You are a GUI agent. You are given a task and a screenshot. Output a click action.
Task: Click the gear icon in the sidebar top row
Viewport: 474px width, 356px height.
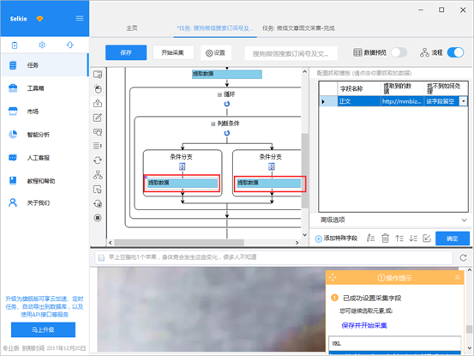pyautogui.click(x=42, y=45)
